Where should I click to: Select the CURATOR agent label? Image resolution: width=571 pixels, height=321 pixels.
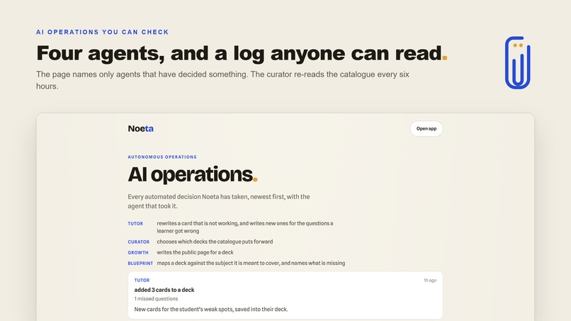(x=138, y=242)
